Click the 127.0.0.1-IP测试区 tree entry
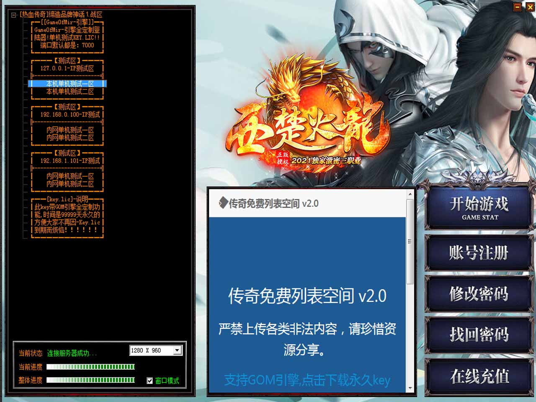This screenshot has width=536, height=402. (x=67, y=68)
